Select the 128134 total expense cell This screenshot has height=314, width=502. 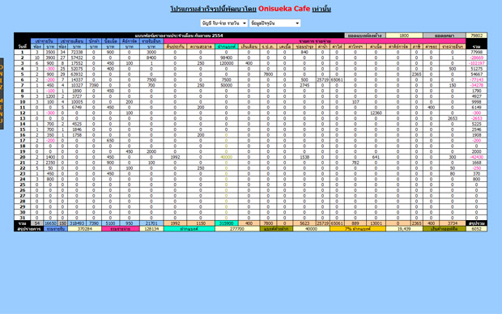click(x=151, y=229)
